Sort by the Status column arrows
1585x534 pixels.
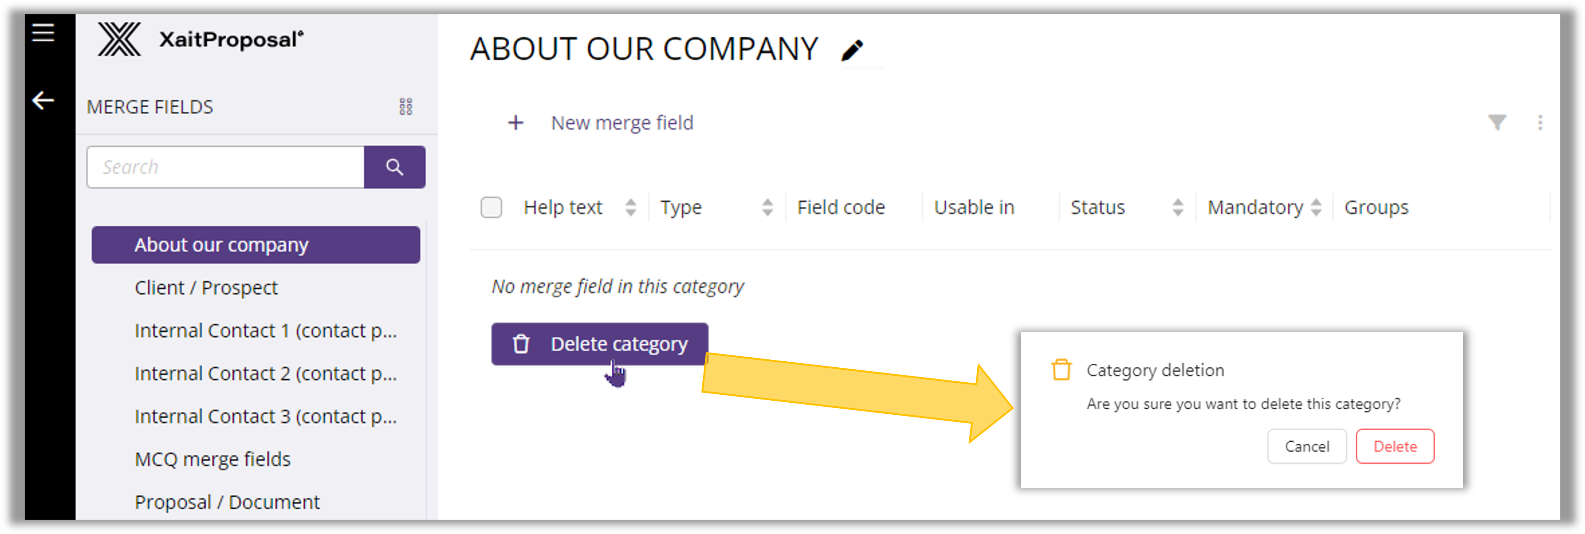1178,208
